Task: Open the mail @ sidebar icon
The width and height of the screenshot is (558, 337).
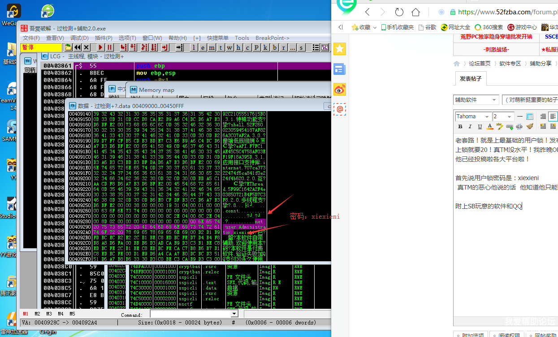Action: pos(340,109)
